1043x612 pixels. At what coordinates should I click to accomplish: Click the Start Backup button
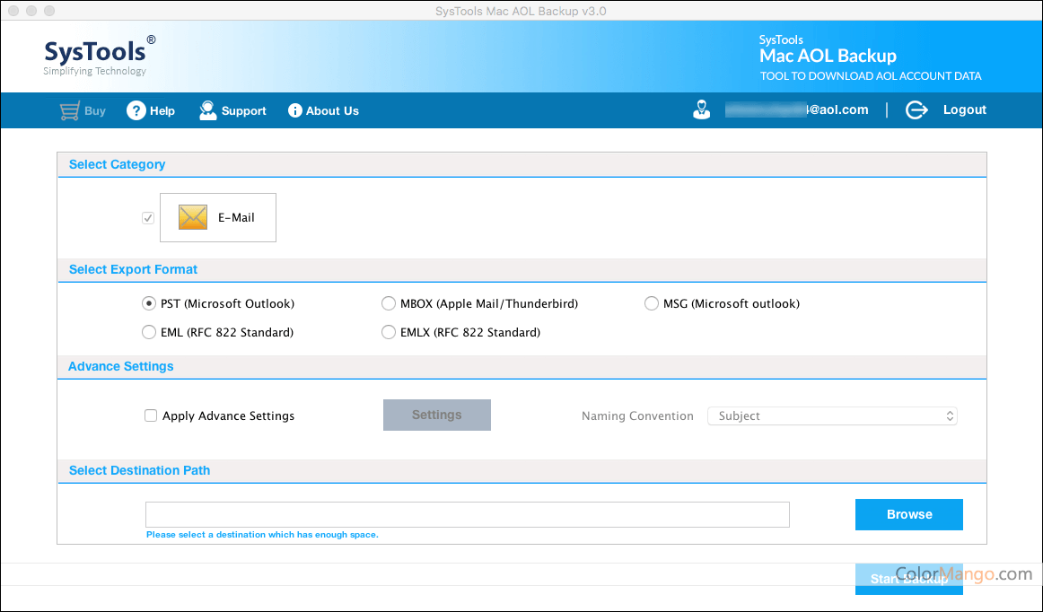pos(908,579)
